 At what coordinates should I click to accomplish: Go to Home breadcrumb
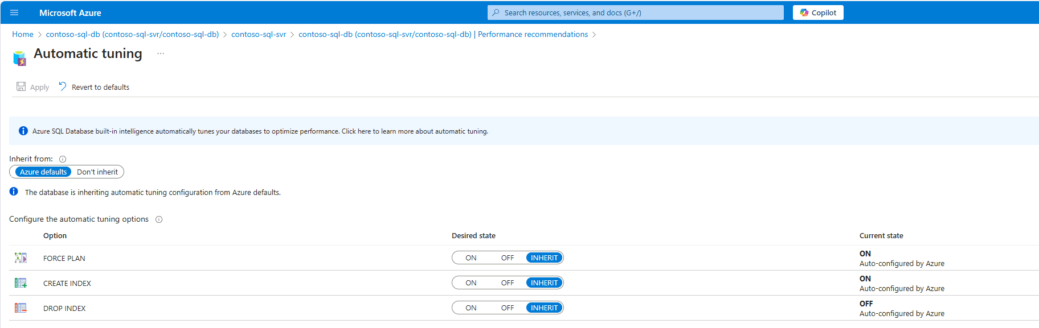click(x=23, y=35)
